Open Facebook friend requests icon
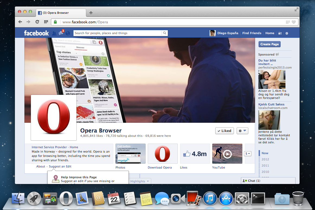This screenshot has width=315, height=210. [54, 33]
